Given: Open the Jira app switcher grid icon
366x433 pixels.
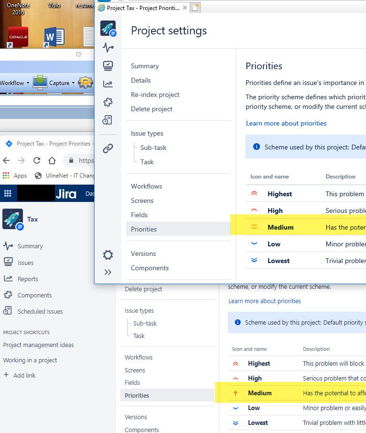Looking at the screenshot, I should 8,193.
